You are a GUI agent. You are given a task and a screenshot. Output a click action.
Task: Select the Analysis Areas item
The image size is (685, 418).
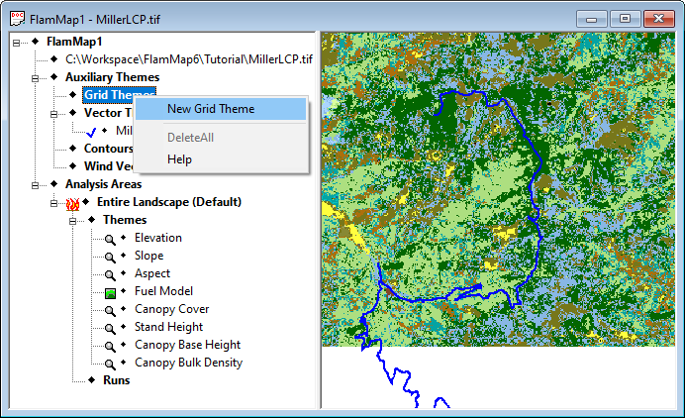point(104,184)
